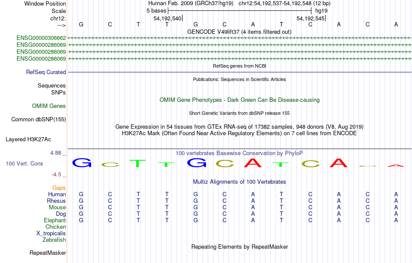Select the Elephant alignment row label

pyautogui.click(x=55, y=220)
